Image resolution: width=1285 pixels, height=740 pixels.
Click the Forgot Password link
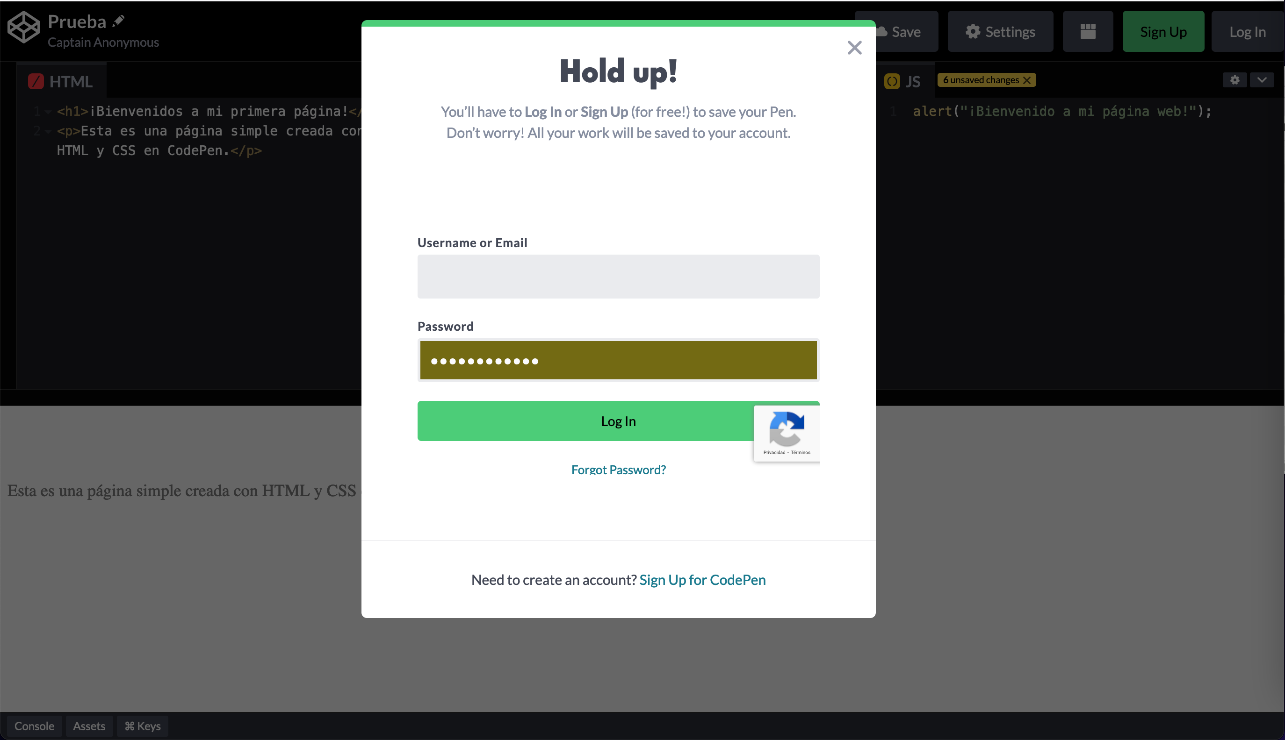(618, 469)
